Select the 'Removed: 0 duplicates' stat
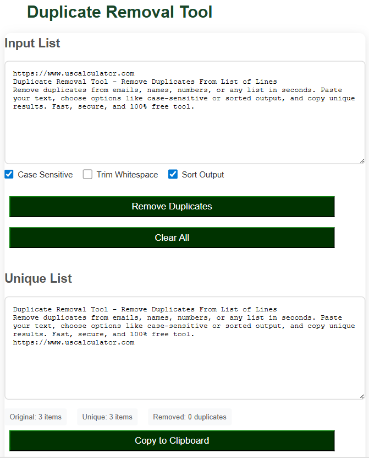 click(x=190, y=417)
